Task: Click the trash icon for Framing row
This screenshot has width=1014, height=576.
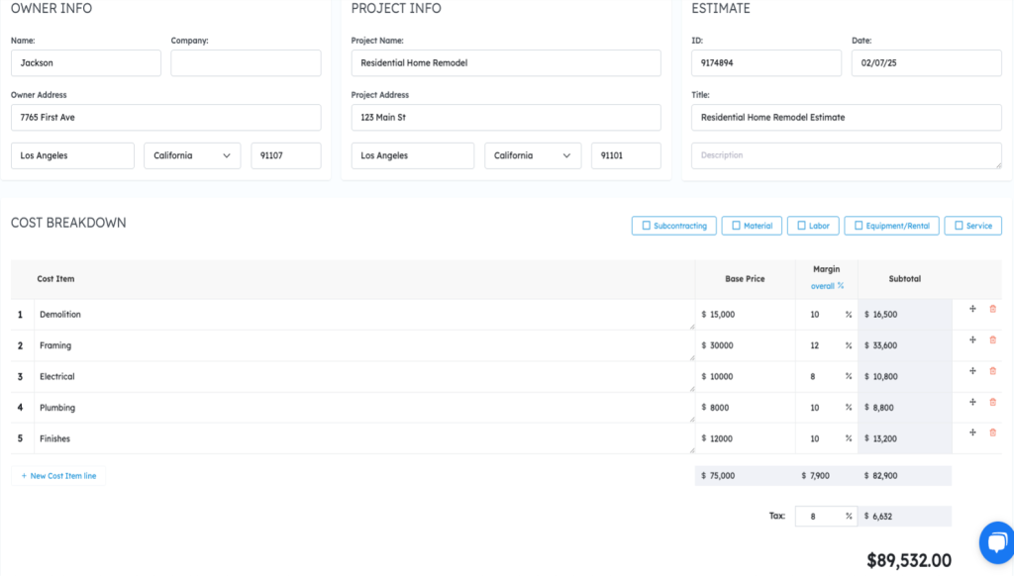Action: (x=993, y=339)
